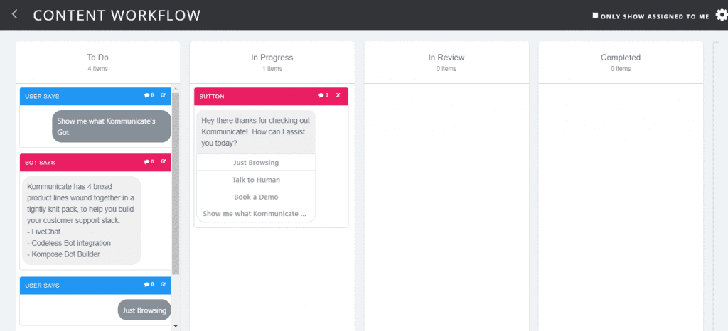The image size is (728, 331).
Task: Edit the Button card in In Progress
Action: [x=338, y=95]
